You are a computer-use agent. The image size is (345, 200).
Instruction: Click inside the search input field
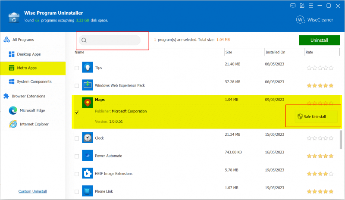pyautogui.click(x=110, y=40)
